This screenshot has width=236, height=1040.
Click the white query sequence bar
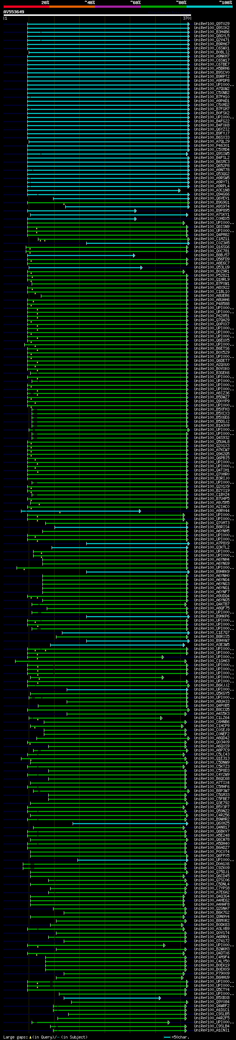point(97,15)
